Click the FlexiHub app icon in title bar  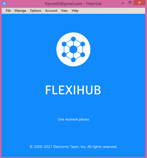pos(4,3)
